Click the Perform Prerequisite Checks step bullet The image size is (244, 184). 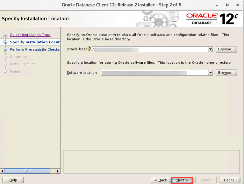pyautogui.click(x=5, y=50)
